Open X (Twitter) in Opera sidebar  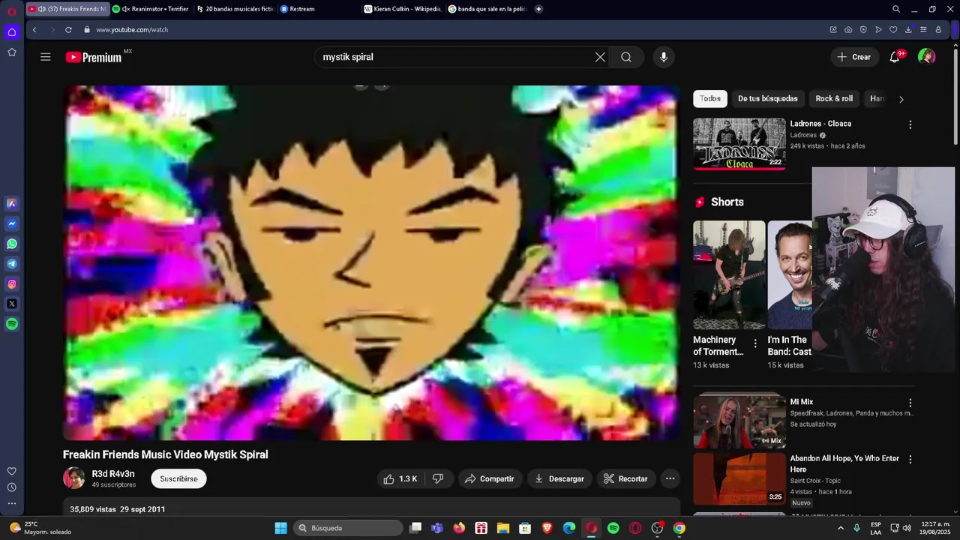tap(12, 304)
